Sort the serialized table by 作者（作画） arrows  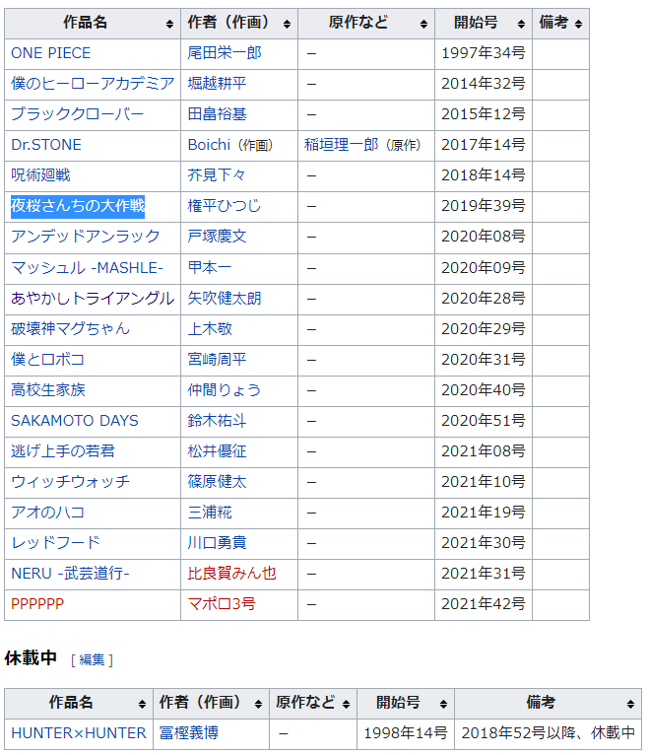287,24
